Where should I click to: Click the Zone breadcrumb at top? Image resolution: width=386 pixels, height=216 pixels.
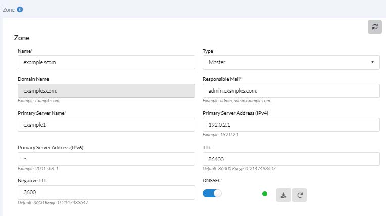click(x=9, y=10)
